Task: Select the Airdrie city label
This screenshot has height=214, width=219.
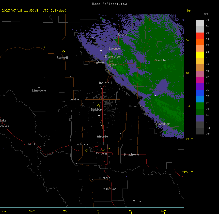Action: pyautogui.click(x=103, y=136)
